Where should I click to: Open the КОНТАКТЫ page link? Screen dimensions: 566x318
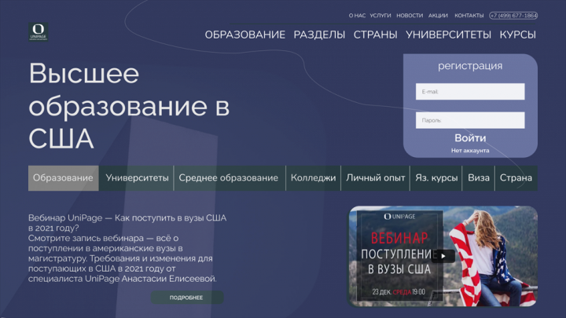(x=469, y=16)
